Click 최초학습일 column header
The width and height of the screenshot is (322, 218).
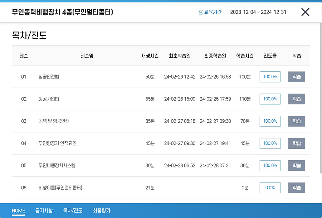point(180,56)
